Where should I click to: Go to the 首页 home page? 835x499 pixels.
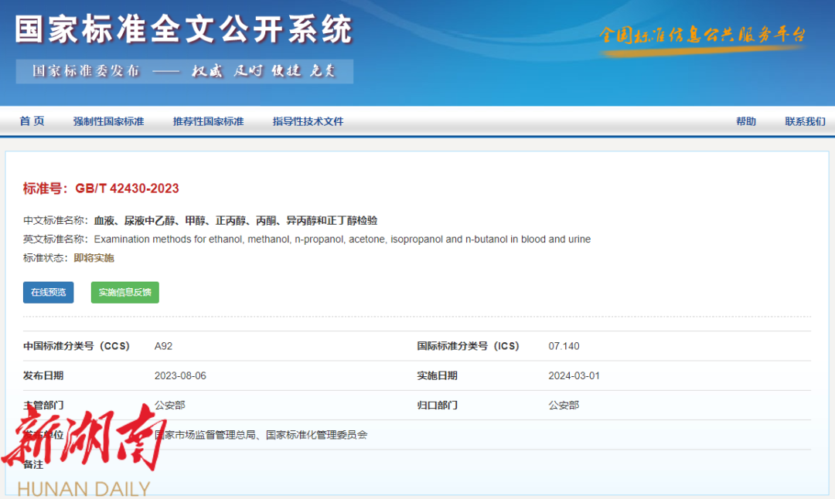32,121
